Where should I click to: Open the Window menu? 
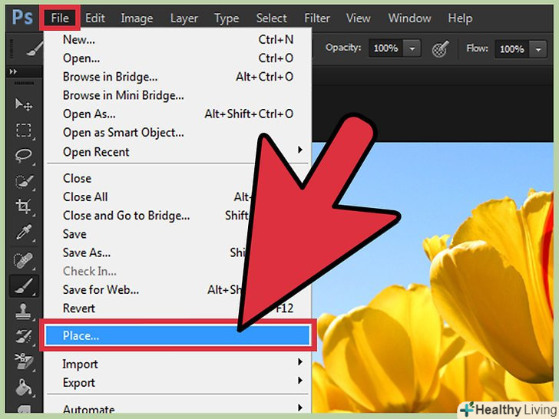coord(409,18)
